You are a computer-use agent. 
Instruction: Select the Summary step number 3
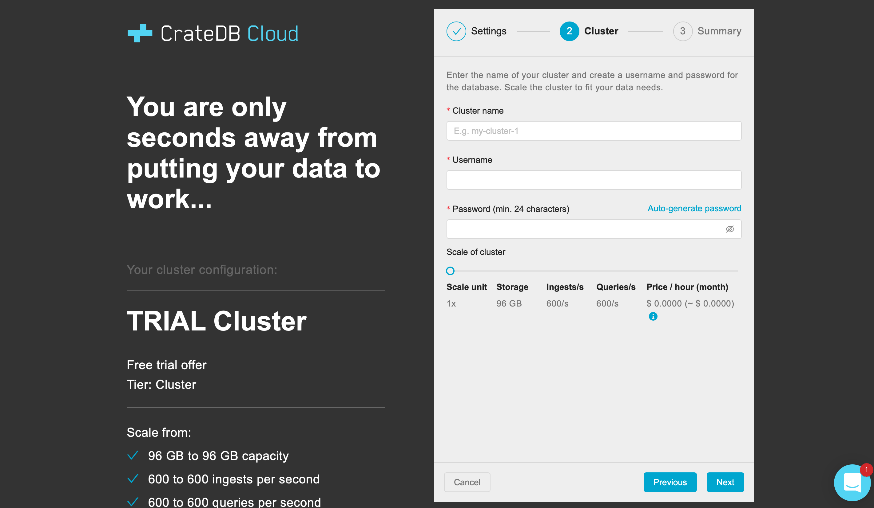[682, 31]
